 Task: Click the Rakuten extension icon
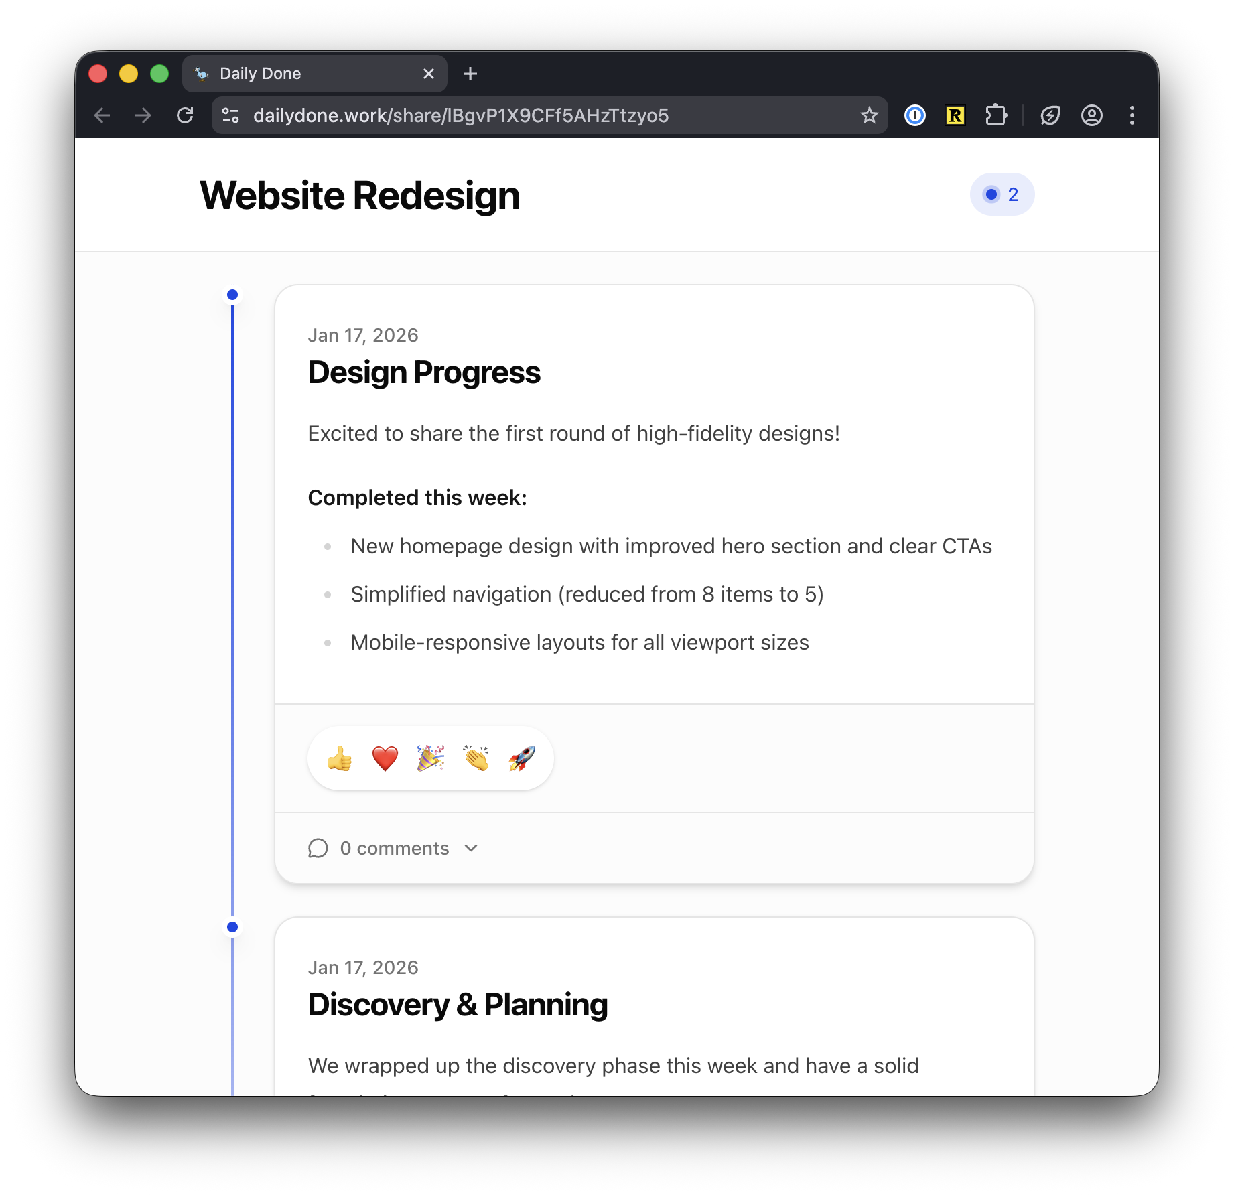click(x=954, y=115)
